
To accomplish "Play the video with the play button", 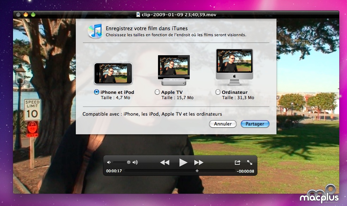I will pyautogui.click(x=183, y=162).
